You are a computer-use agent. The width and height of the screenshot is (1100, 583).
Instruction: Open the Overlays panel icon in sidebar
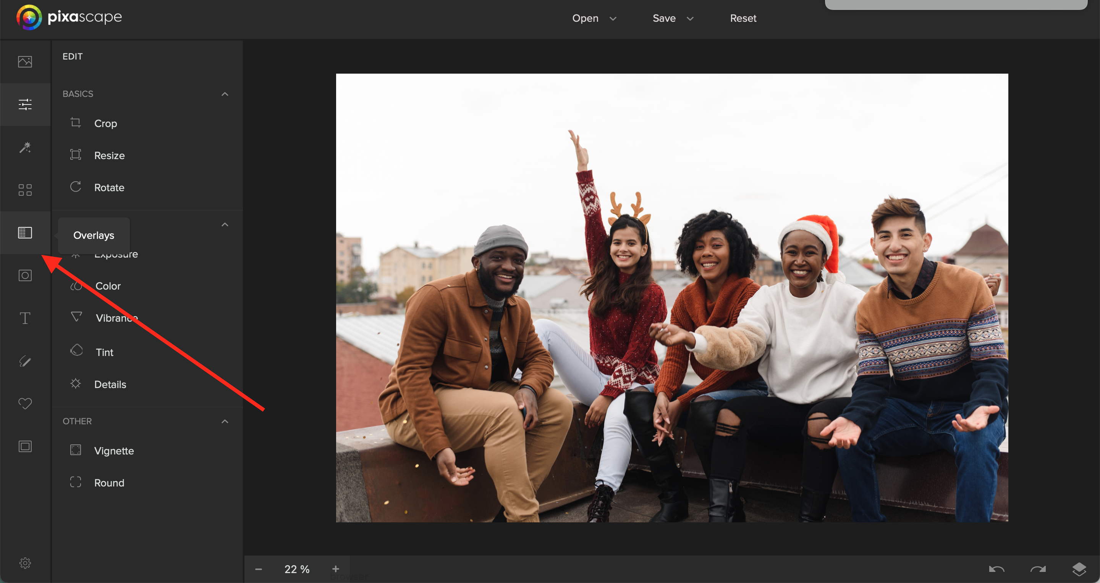(x=25, y=233)
